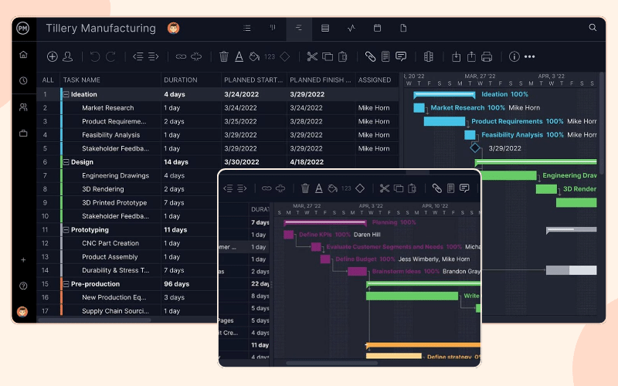Open paint bucket fill icon in main toolbar
This screenshot has width=618, height=386.
point(254,56)
